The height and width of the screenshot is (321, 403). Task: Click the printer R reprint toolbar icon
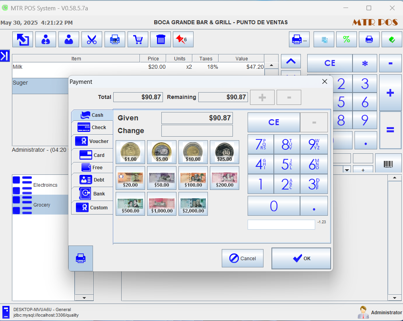pos(115,39)
